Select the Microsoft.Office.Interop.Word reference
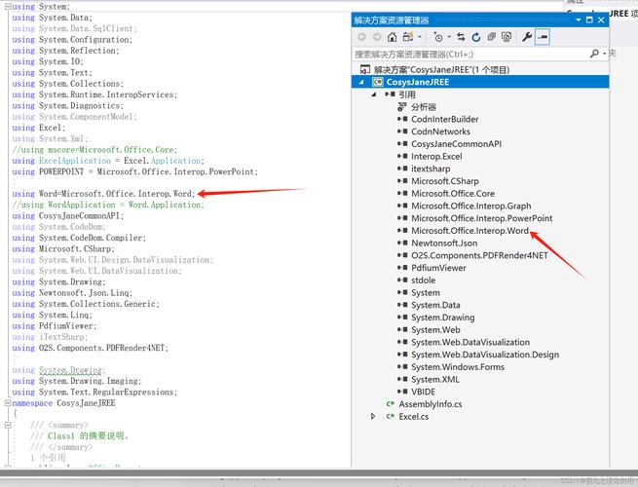The image size is (638, 487). point(469,231)
